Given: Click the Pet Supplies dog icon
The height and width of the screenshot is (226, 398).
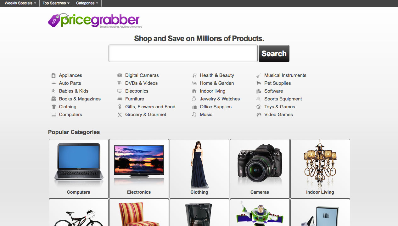Looking at the screenshot, I should [x=259, y=83].
